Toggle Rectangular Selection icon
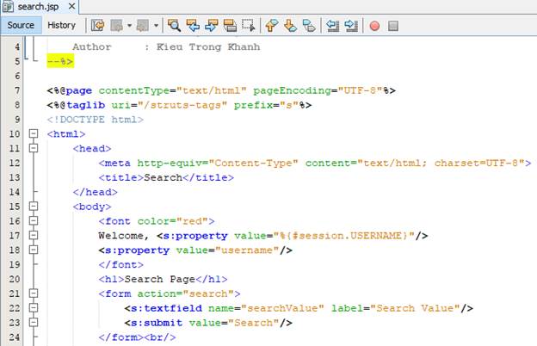This screenshot has width=537, height=346. [249, 26]
